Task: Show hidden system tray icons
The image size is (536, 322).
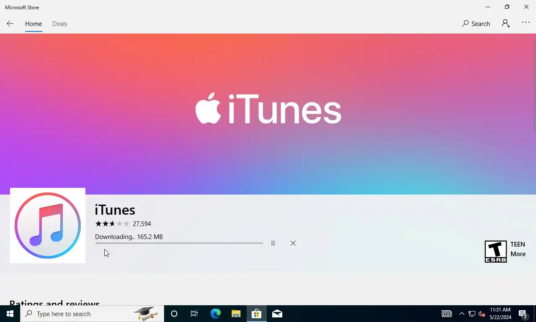Action: [x=461, y=314]
